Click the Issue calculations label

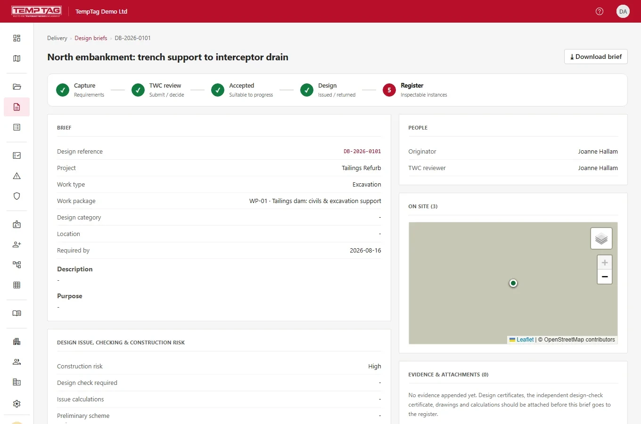tap(81, 400)
